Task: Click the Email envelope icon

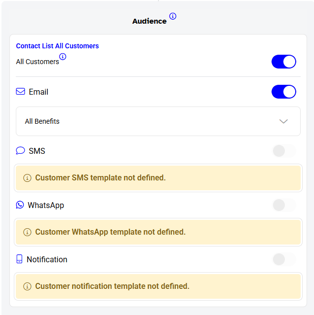Action: pos(20,92)
